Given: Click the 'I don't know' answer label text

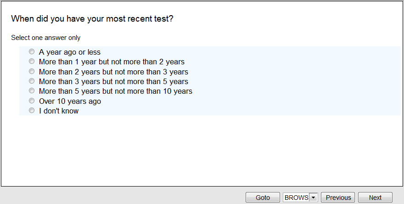Looking at the screenshot, I should [x=59, y=111].
